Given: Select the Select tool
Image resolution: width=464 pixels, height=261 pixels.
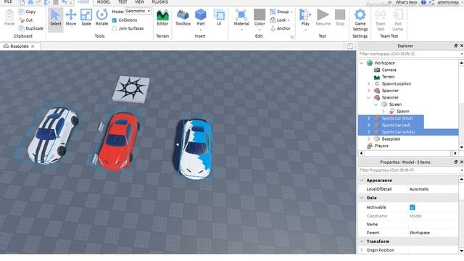Looking at the screenshot, I should 55,17.
